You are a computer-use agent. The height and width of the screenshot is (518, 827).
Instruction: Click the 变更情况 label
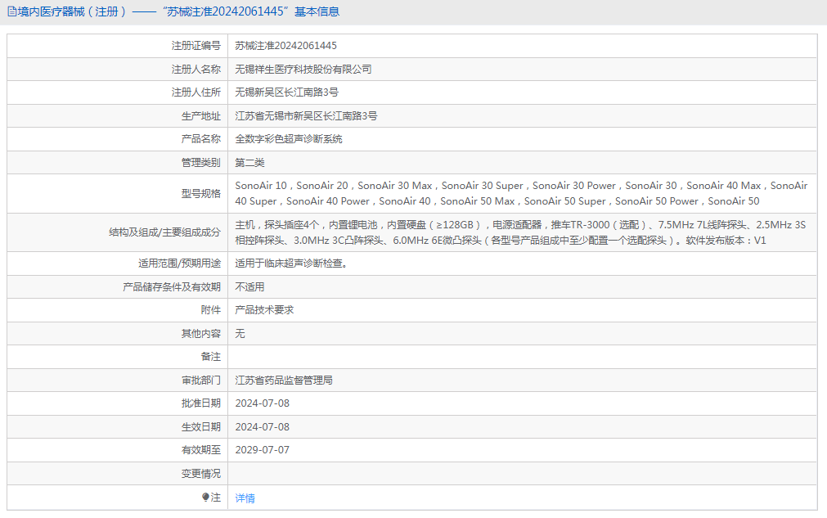point(201,474)
